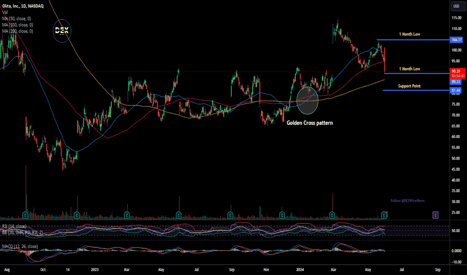The image size is (467, 275).
Task: Click the Aug label on time axis
Action: 7,269
